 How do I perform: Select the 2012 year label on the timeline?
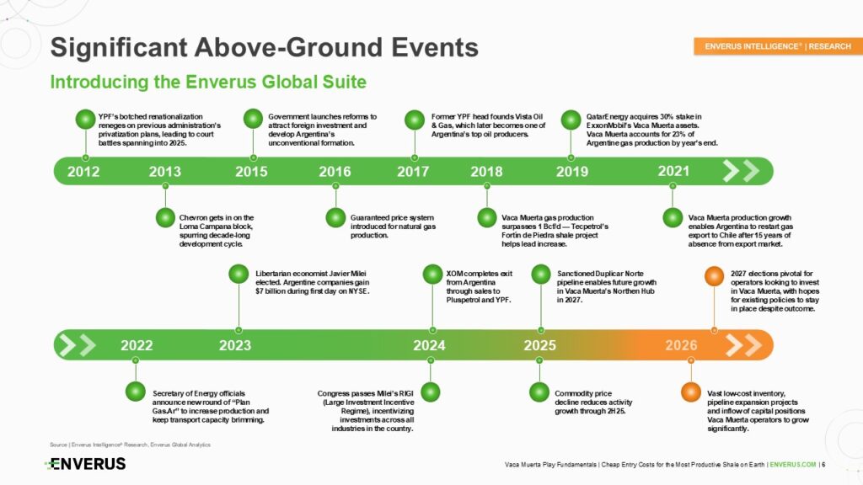[x=83, y=172]
